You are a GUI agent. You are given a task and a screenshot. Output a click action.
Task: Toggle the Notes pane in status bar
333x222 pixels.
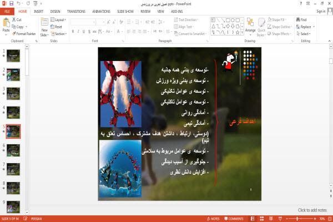[x=213, y=219]
